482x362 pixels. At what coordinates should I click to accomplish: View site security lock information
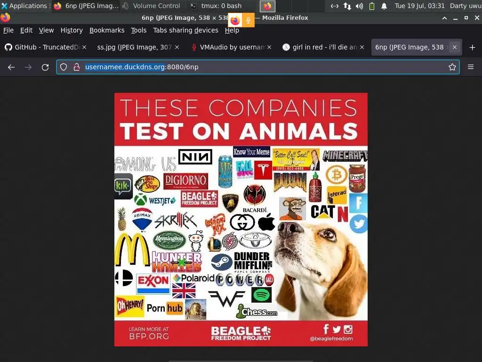click(x=77, y=67)
